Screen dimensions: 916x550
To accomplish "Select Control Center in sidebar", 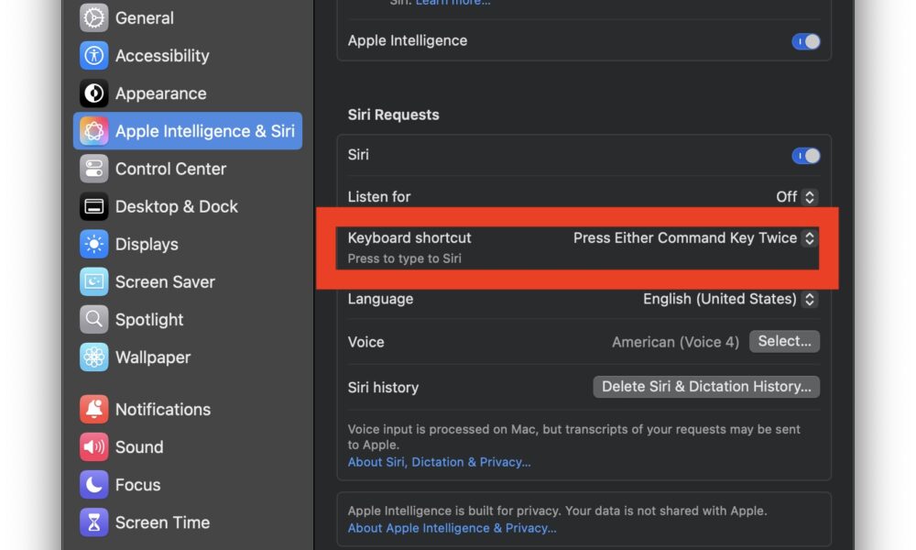I will coord(170,169).
